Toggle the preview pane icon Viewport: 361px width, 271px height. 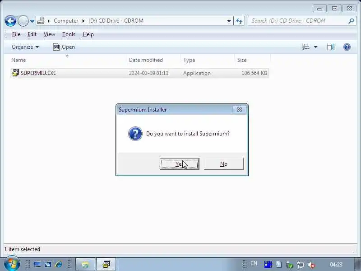331,47
